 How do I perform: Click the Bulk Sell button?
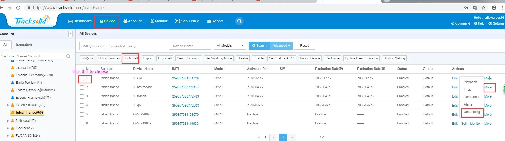point(132,58)
